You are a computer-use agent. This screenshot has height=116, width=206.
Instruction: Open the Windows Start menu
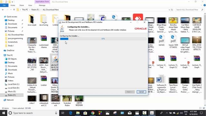point(4,113)
